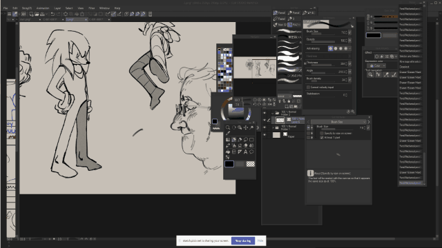Screen dimensions: 442x248
Task: Select the Zoom magnifier tool
Action: point(228,127)
